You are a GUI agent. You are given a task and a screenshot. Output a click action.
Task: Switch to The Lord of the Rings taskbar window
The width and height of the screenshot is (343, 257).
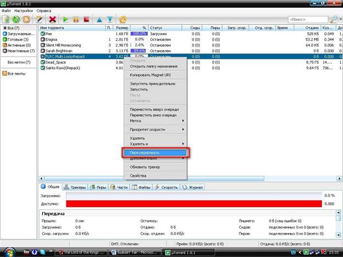(81, 253)
